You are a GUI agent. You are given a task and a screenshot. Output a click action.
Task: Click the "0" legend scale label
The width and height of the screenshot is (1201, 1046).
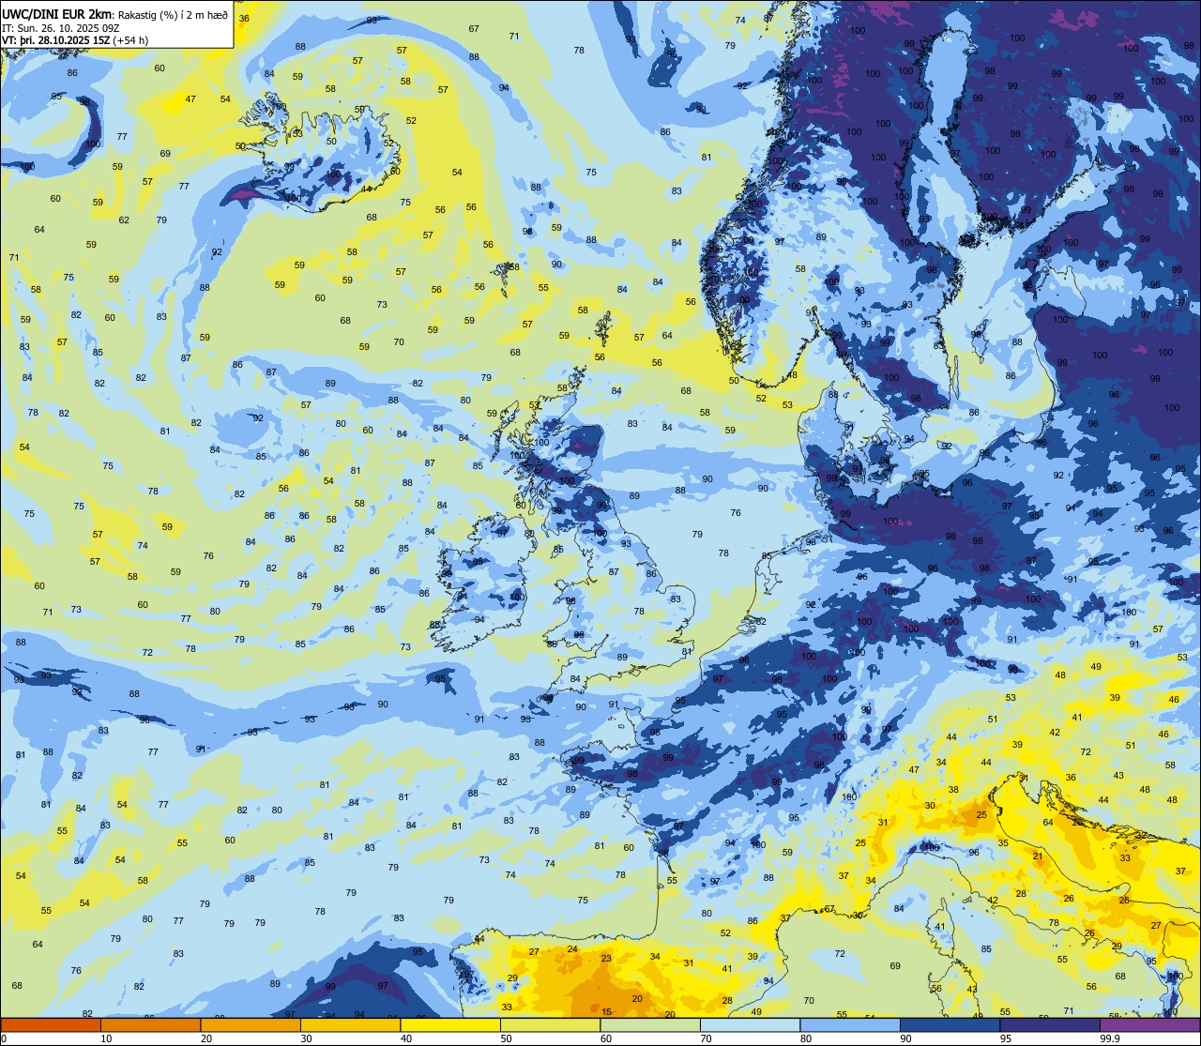[x=4, y=1038]
